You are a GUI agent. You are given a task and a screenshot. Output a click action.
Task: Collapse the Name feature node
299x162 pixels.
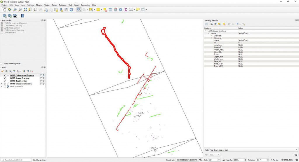tap(208, 33)
